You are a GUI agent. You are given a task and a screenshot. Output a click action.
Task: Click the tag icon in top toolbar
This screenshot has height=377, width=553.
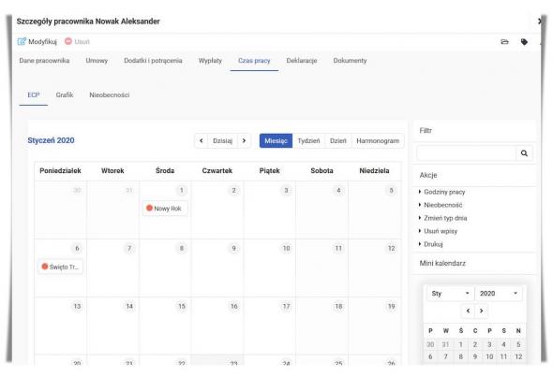coord(524,42)
